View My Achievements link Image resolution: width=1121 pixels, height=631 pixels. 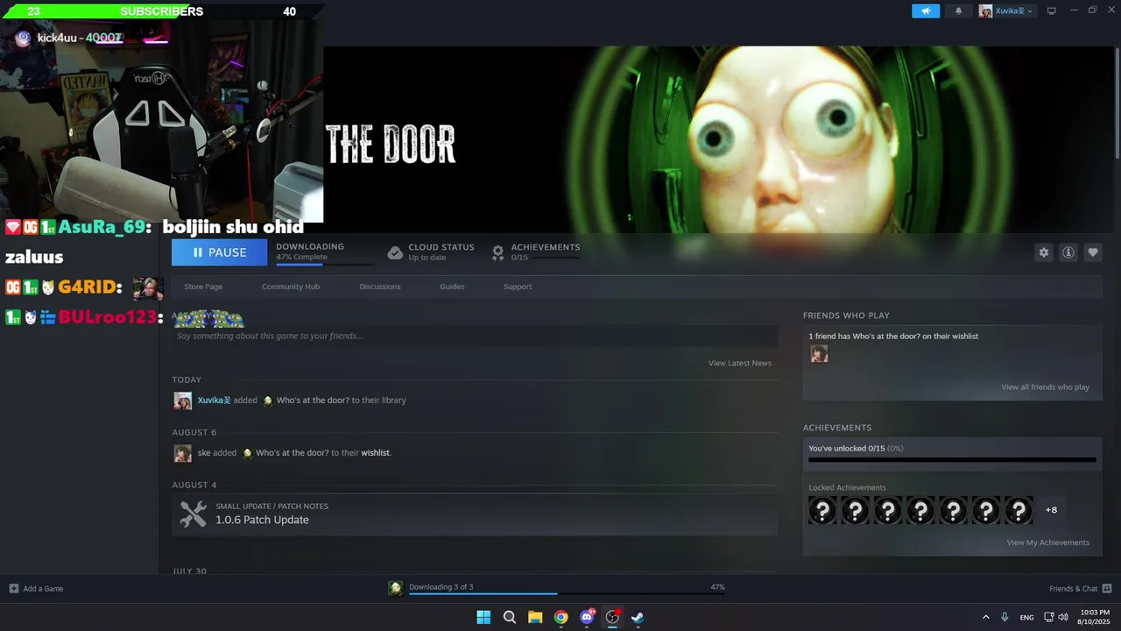[x=1048, y=542]
